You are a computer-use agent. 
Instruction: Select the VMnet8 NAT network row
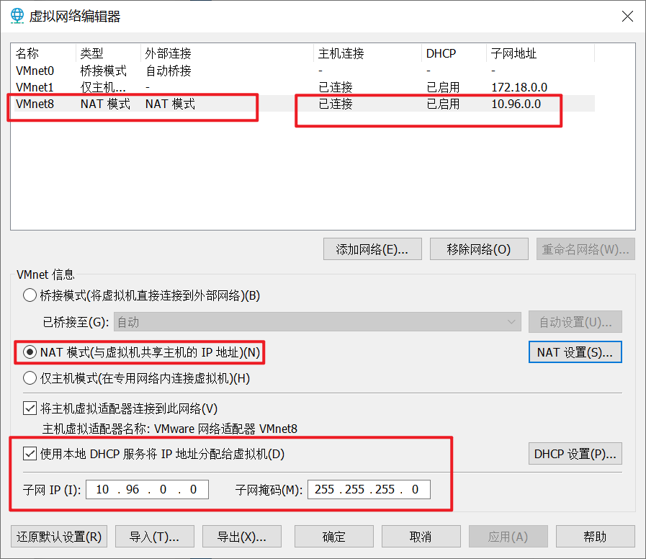[x=35, y=104]
